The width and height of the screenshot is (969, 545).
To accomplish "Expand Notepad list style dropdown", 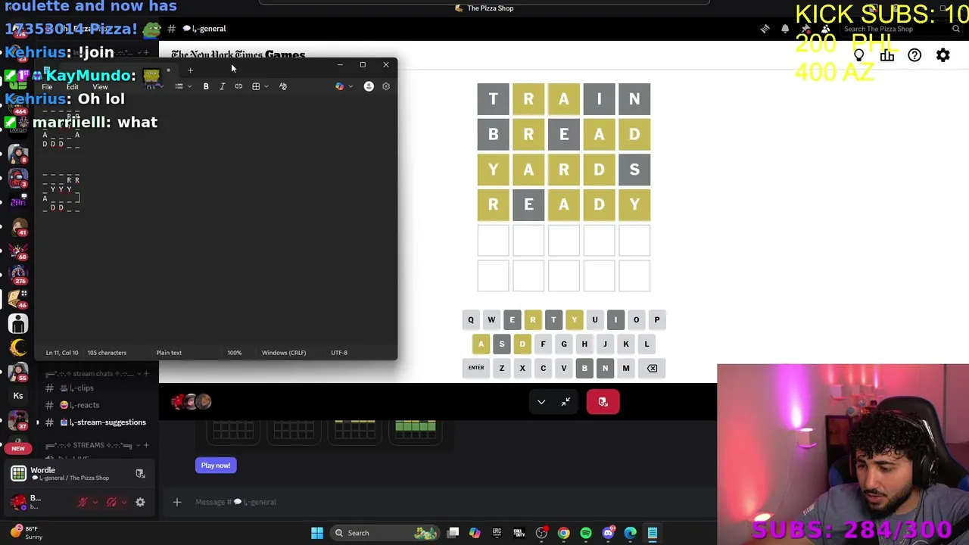I will [189, 86].
